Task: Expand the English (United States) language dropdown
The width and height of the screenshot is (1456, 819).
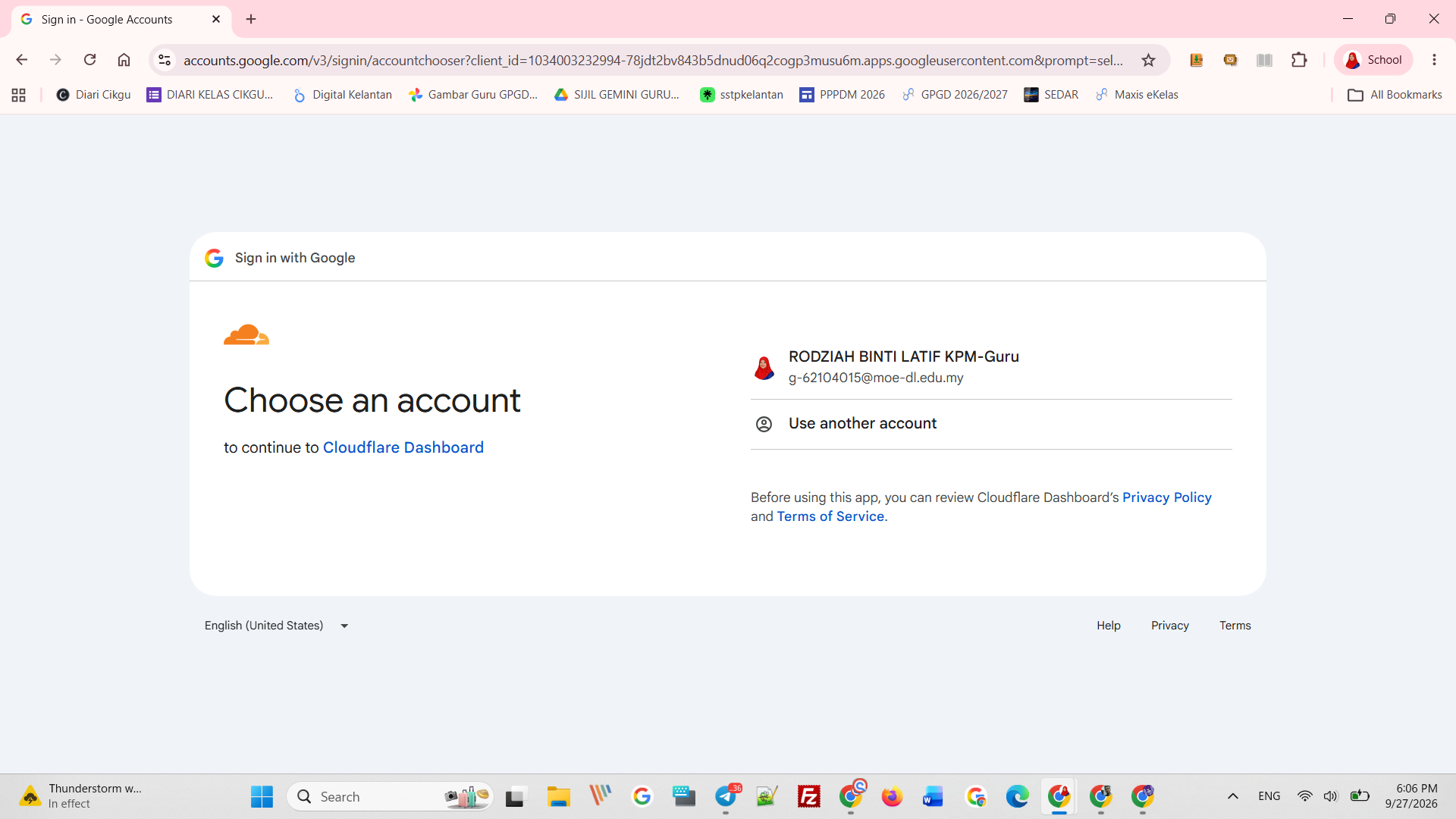Action: (x=277, y=626)
